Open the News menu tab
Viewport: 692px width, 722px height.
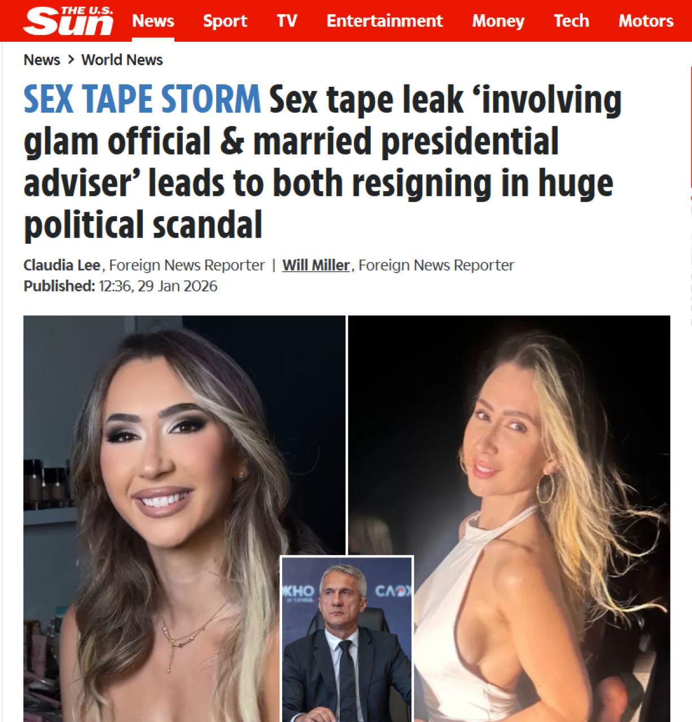click(x=153, y=21)
